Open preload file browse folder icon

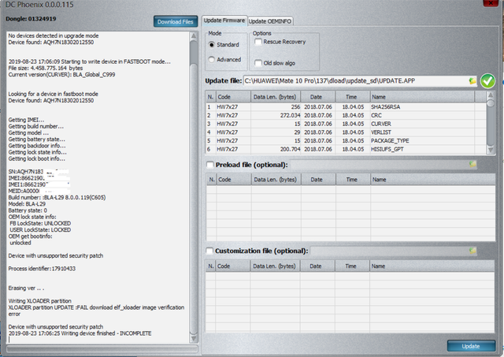pyautogui.click(x=472, y=164)
